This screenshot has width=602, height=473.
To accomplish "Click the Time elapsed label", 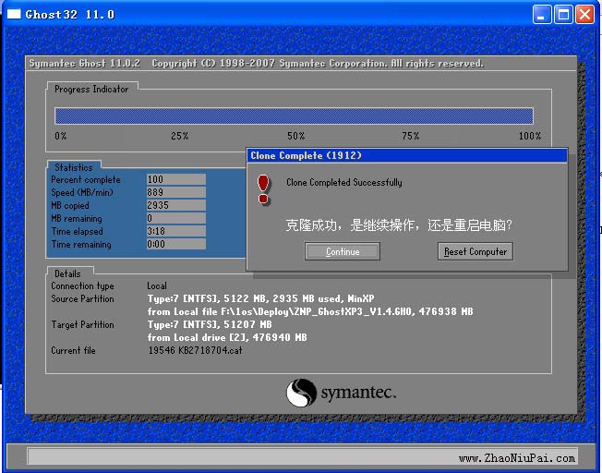I will (78, 231).
